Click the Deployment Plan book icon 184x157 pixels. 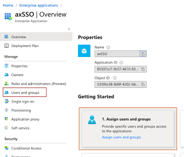(x=6, y=46)
